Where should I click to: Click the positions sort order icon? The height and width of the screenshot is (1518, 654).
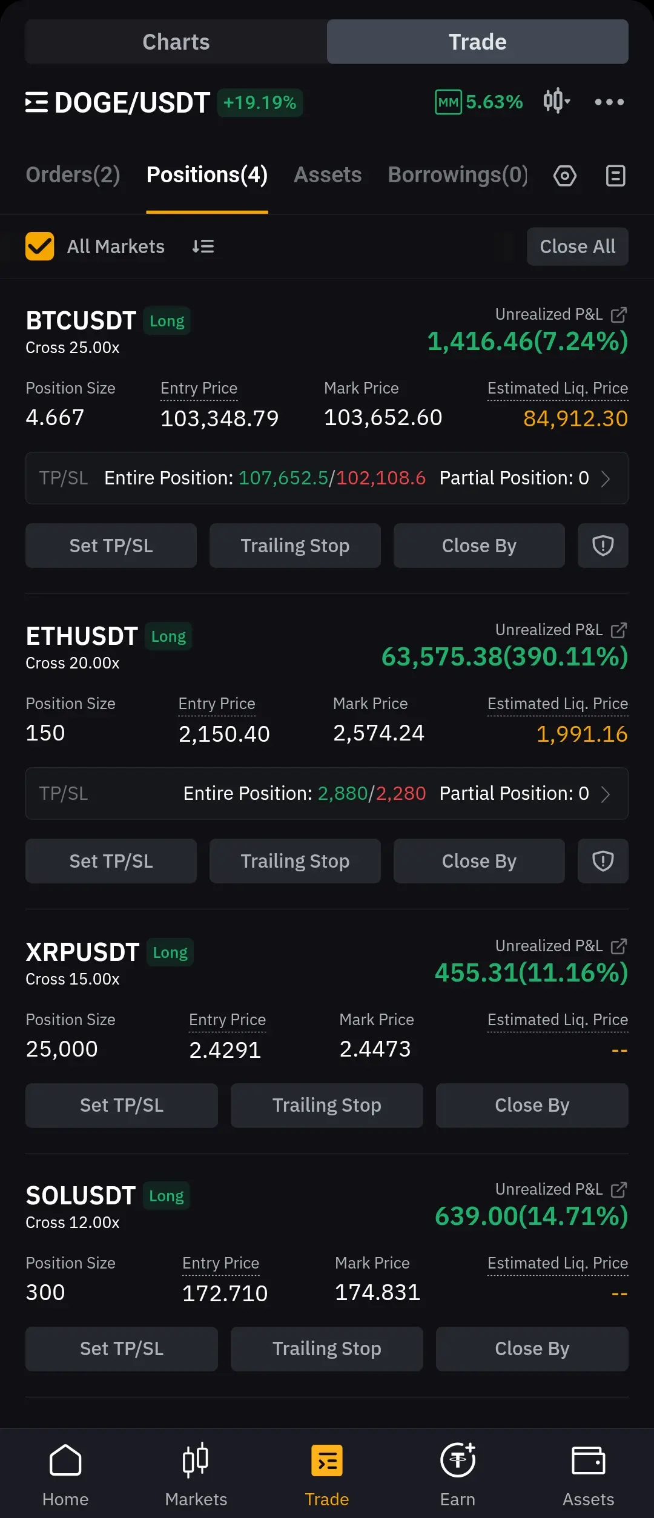coord(203,246)
